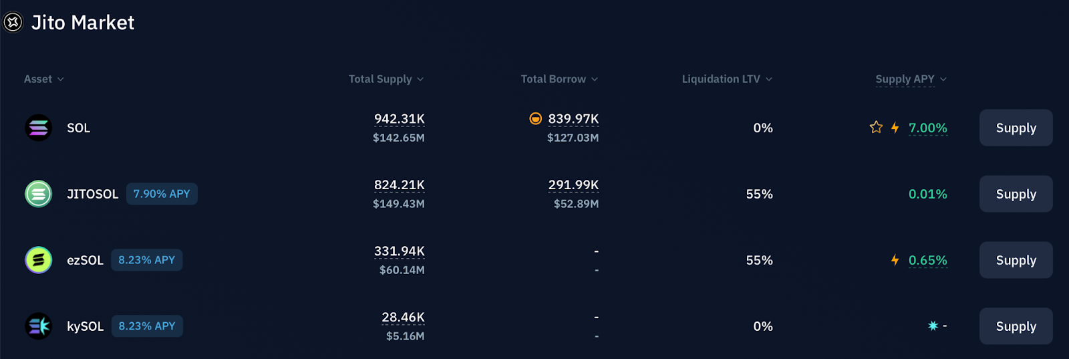
Task: Click Supply button for ezSOL
Action: point(1016,260)
